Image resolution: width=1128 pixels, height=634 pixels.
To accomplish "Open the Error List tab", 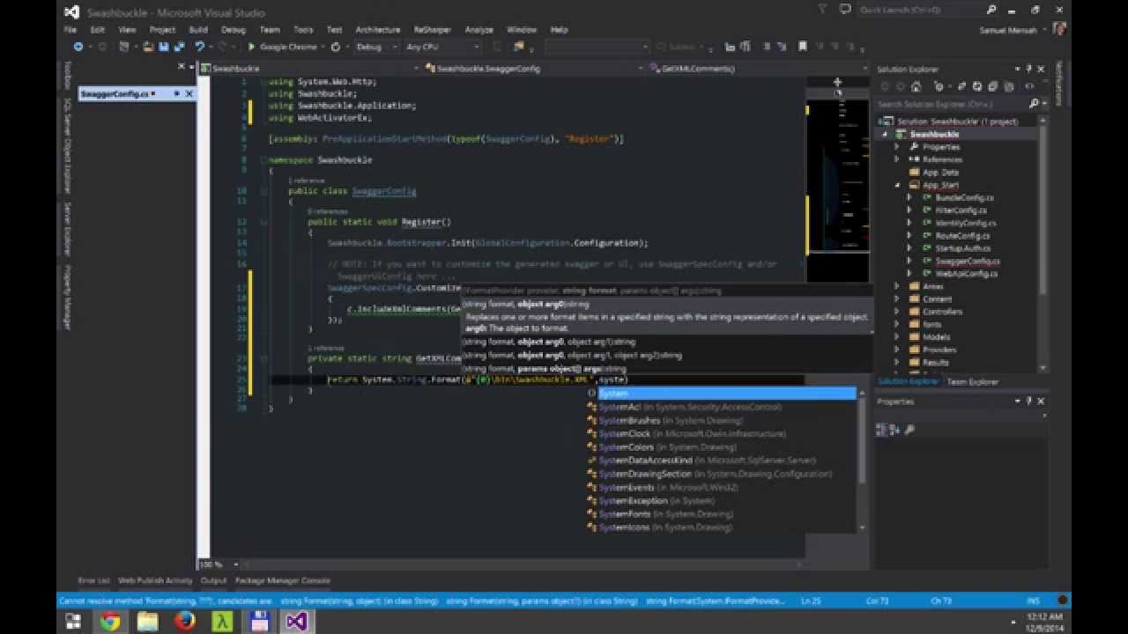I will click(94, 580).
